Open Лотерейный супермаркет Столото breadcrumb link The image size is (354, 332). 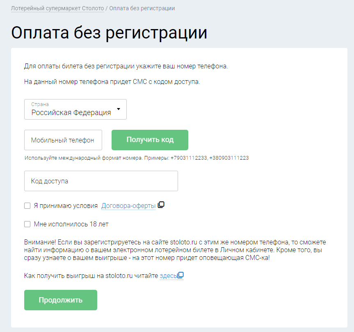(57, 8)
